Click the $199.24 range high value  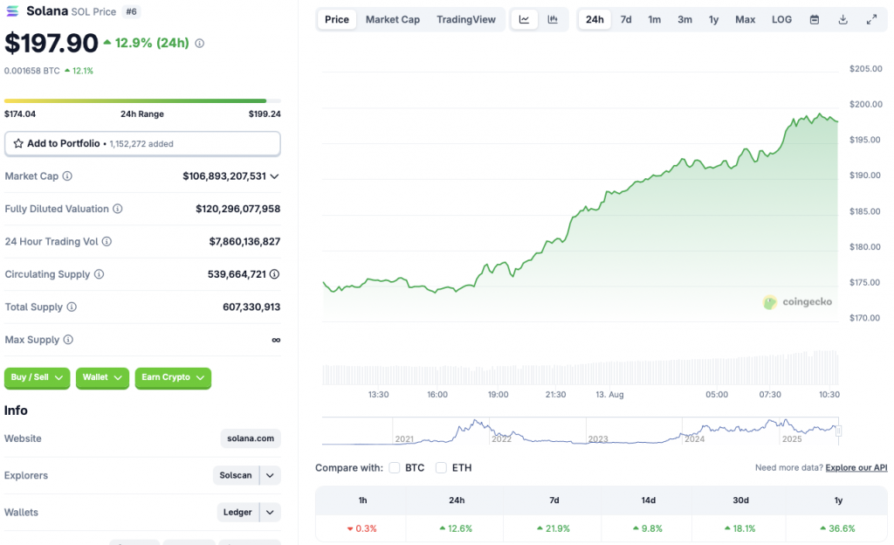tap(265, 114)
